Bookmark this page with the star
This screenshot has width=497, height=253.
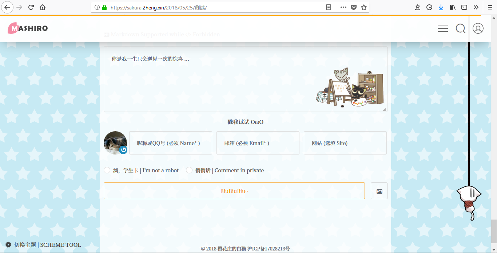[x=363, y=7]
